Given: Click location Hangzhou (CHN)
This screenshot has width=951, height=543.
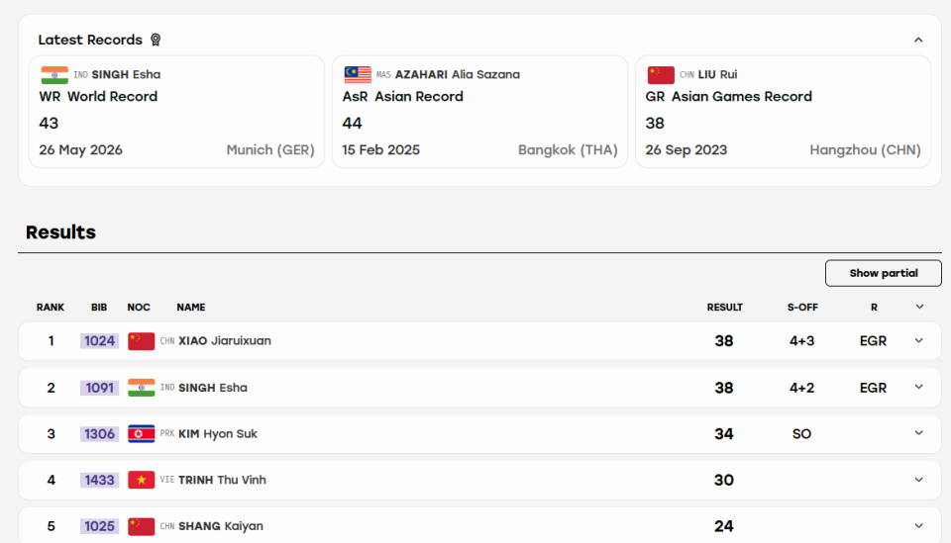Looking at the screenshot, I should click(x=866, y=150).
